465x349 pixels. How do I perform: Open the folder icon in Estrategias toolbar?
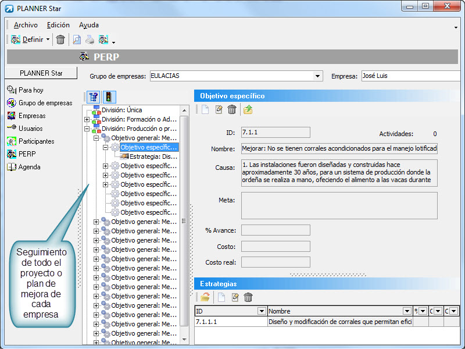pyautogui.click(x=205, y=297)
